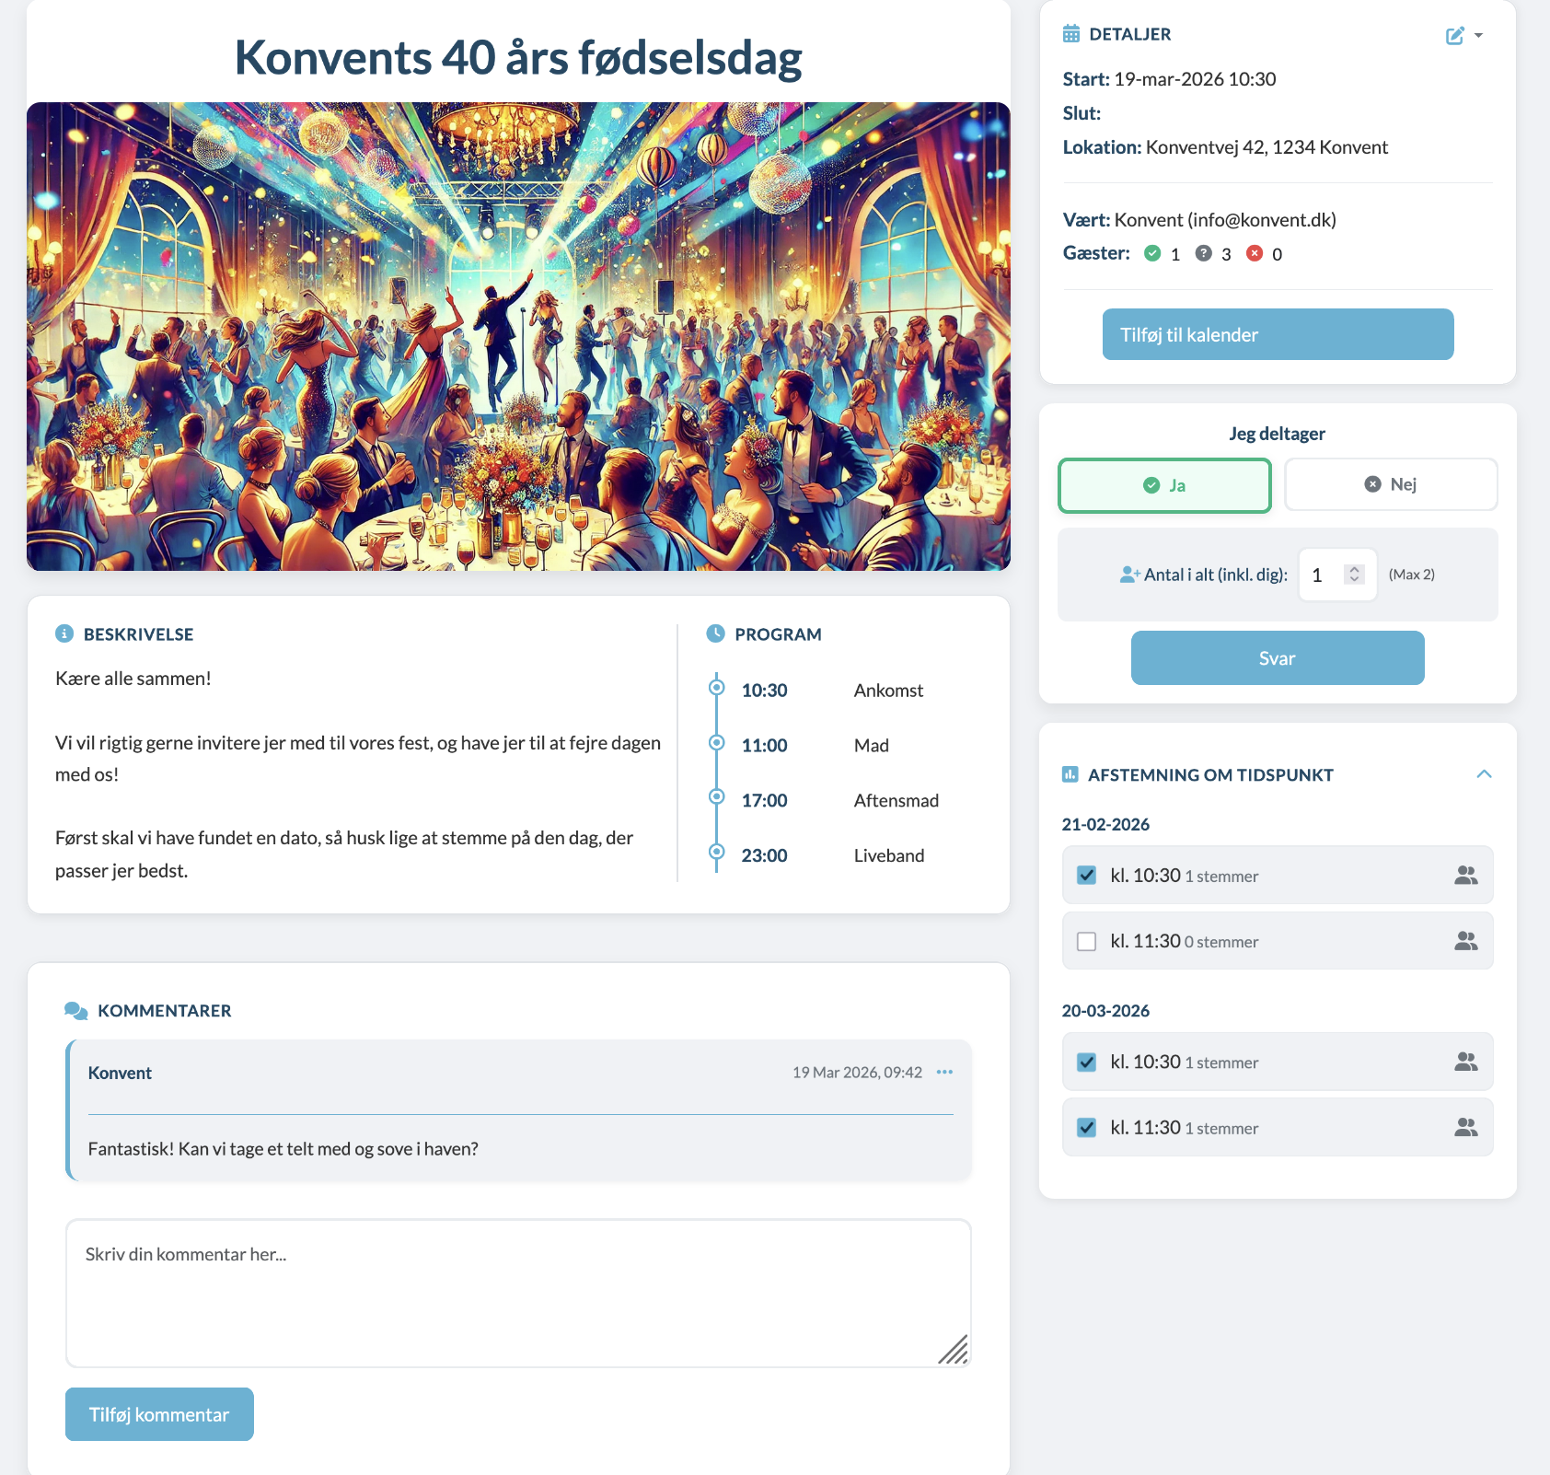Click the Tilføj til kalender button
1550x1475 pixels.
pos(1277,334)
